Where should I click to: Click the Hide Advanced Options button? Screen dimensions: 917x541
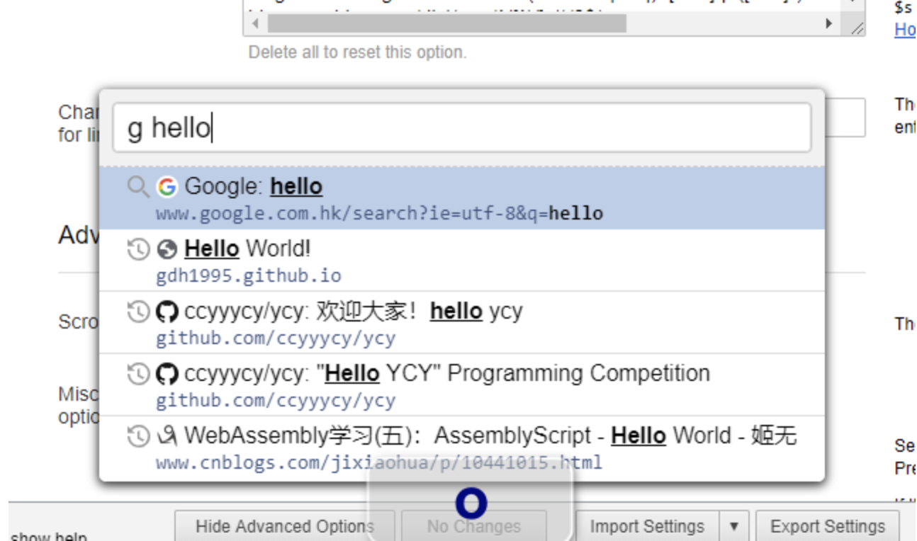[x=285, y=526]
